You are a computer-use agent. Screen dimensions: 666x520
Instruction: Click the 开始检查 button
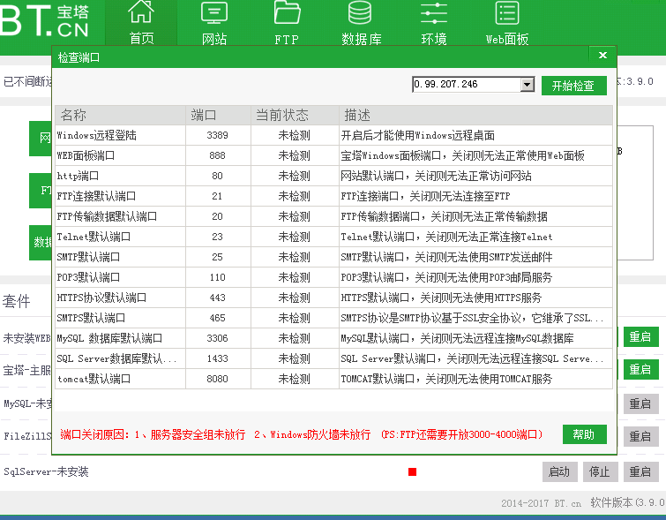(574, 86)
